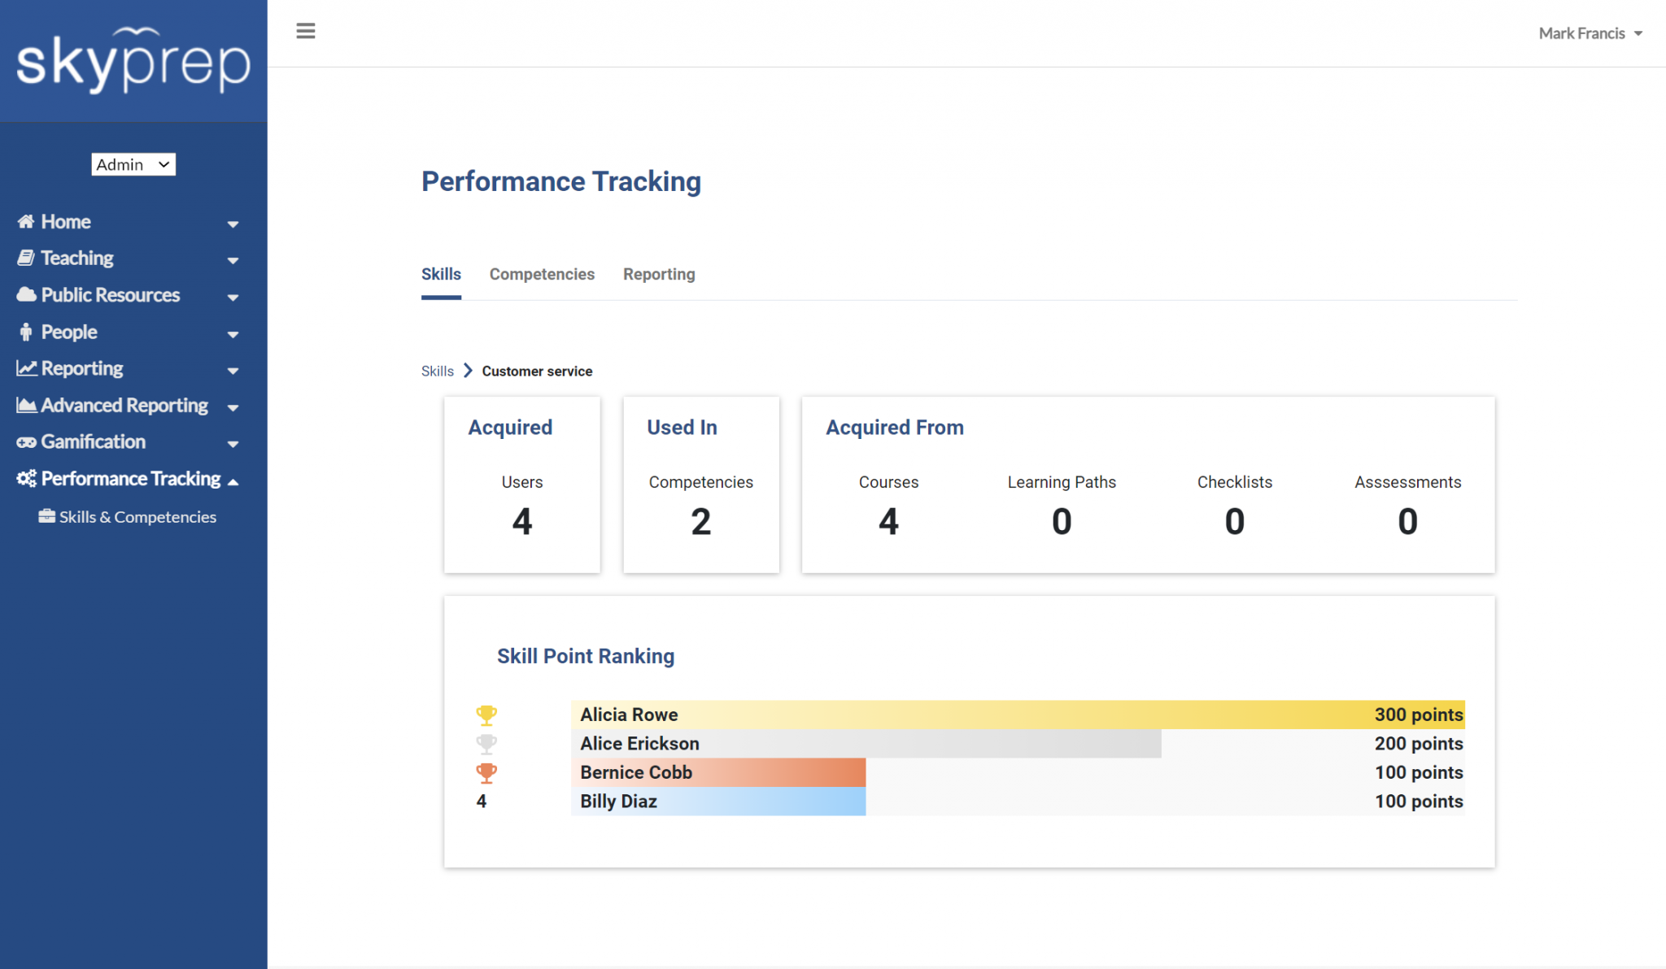1666x969 pixels.
Task: Collapse the Performance Tracking menu
Action: 233,480
